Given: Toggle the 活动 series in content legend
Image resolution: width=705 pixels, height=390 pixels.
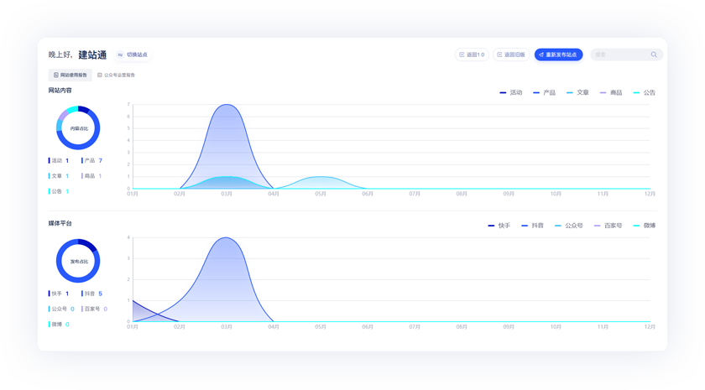Looking at the screenshot, I should (511, 92).
